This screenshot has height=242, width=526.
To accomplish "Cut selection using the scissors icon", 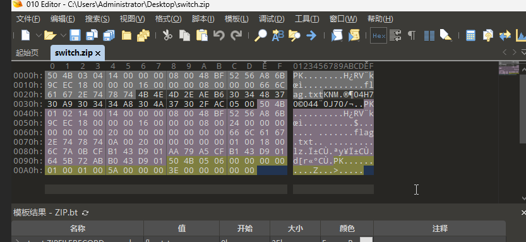I will (167, 35).
